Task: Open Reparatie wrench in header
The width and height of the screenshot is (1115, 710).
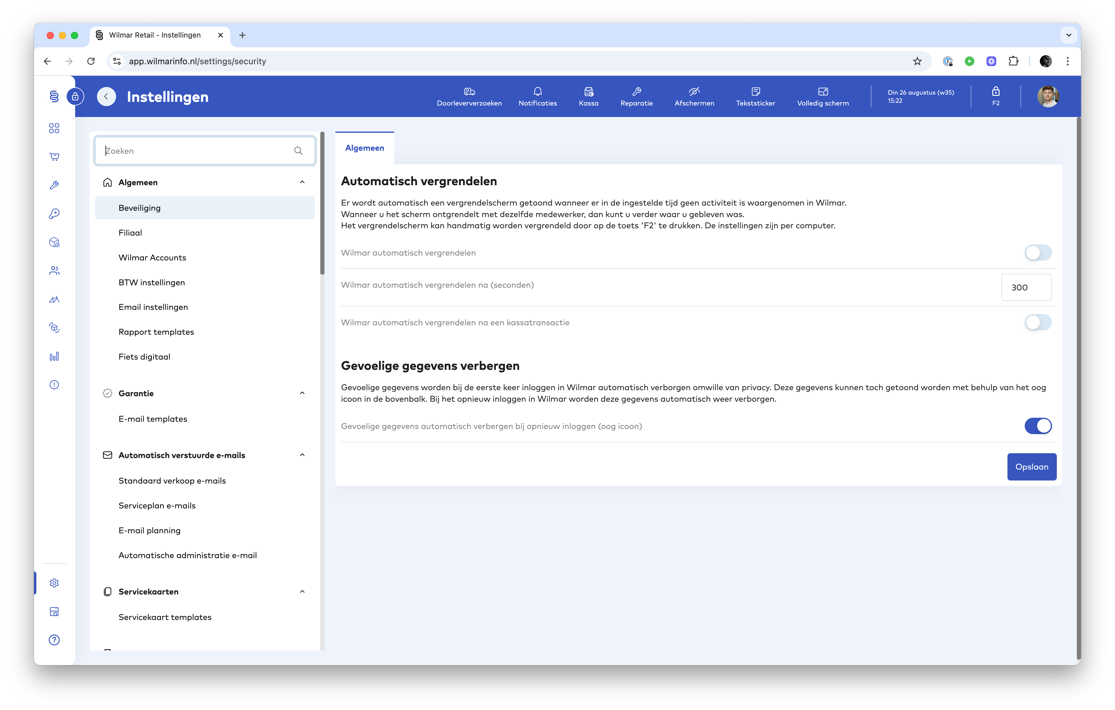Action: (636, 91)
